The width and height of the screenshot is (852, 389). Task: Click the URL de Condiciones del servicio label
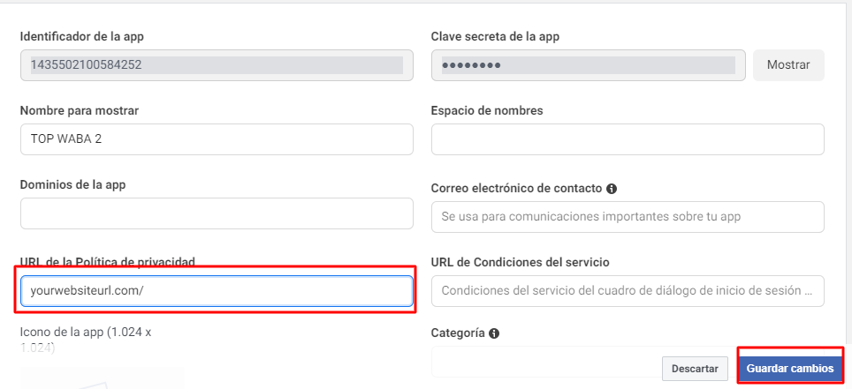[x=520, y=262]
